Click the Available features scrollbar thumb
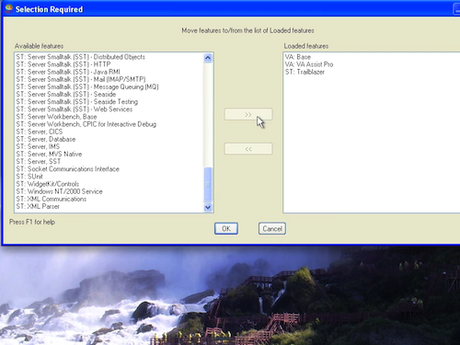Viewport: 460px width, 345px height. click(208, 184)
